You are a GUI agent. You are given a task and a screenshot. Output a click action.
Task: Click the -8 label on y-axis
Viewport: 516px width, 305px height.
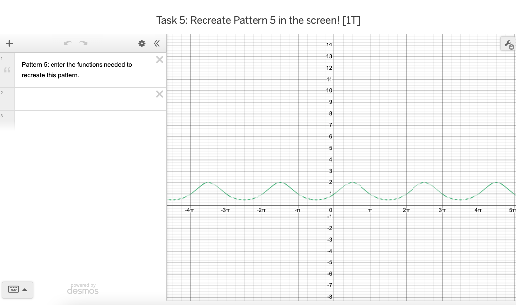(329, 297)
